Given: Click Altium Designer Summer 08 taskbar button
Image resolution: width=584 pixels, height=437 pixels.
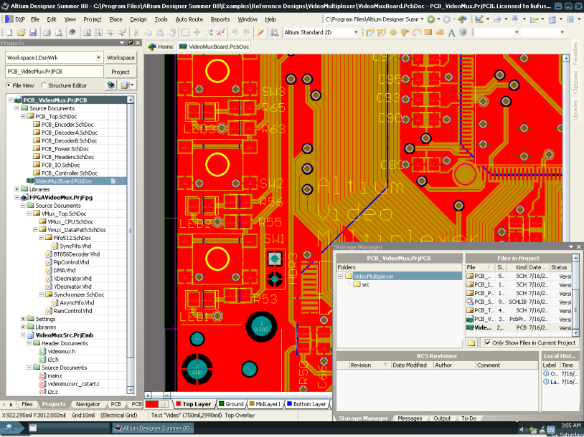Looking at the screenshot, I should tap(153, 428).
